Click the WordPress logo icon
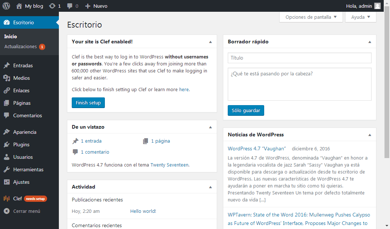The height and width of the screenshot is (229, 390). (x=6, y=6)
